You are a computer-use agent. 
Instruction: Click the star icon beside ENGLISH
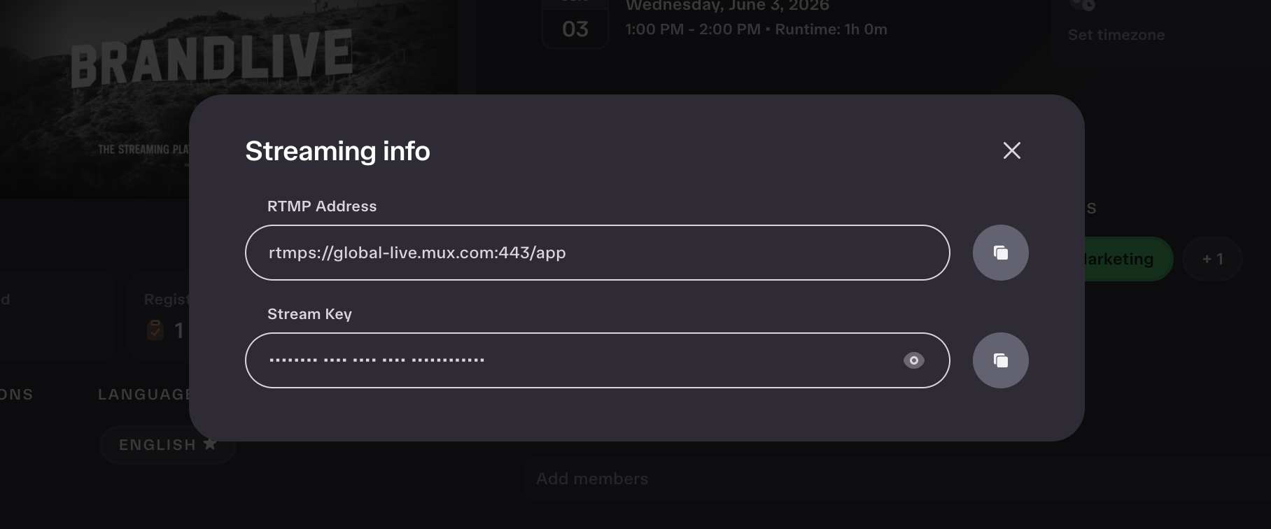tap(209, 444)
